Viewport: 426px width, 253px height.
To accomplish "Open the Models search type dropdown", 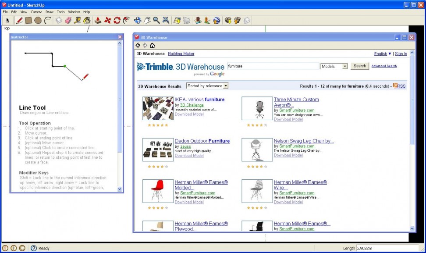I will pyautogui.click(x=334, y=66).
